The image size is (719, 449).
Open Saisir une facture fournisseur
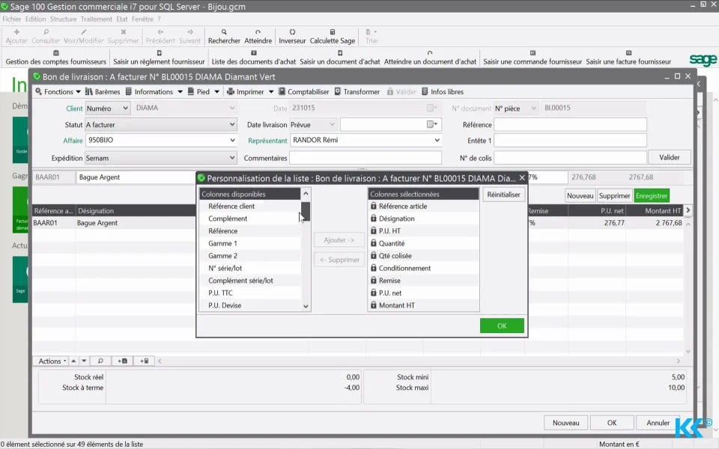tap(628, 58)
